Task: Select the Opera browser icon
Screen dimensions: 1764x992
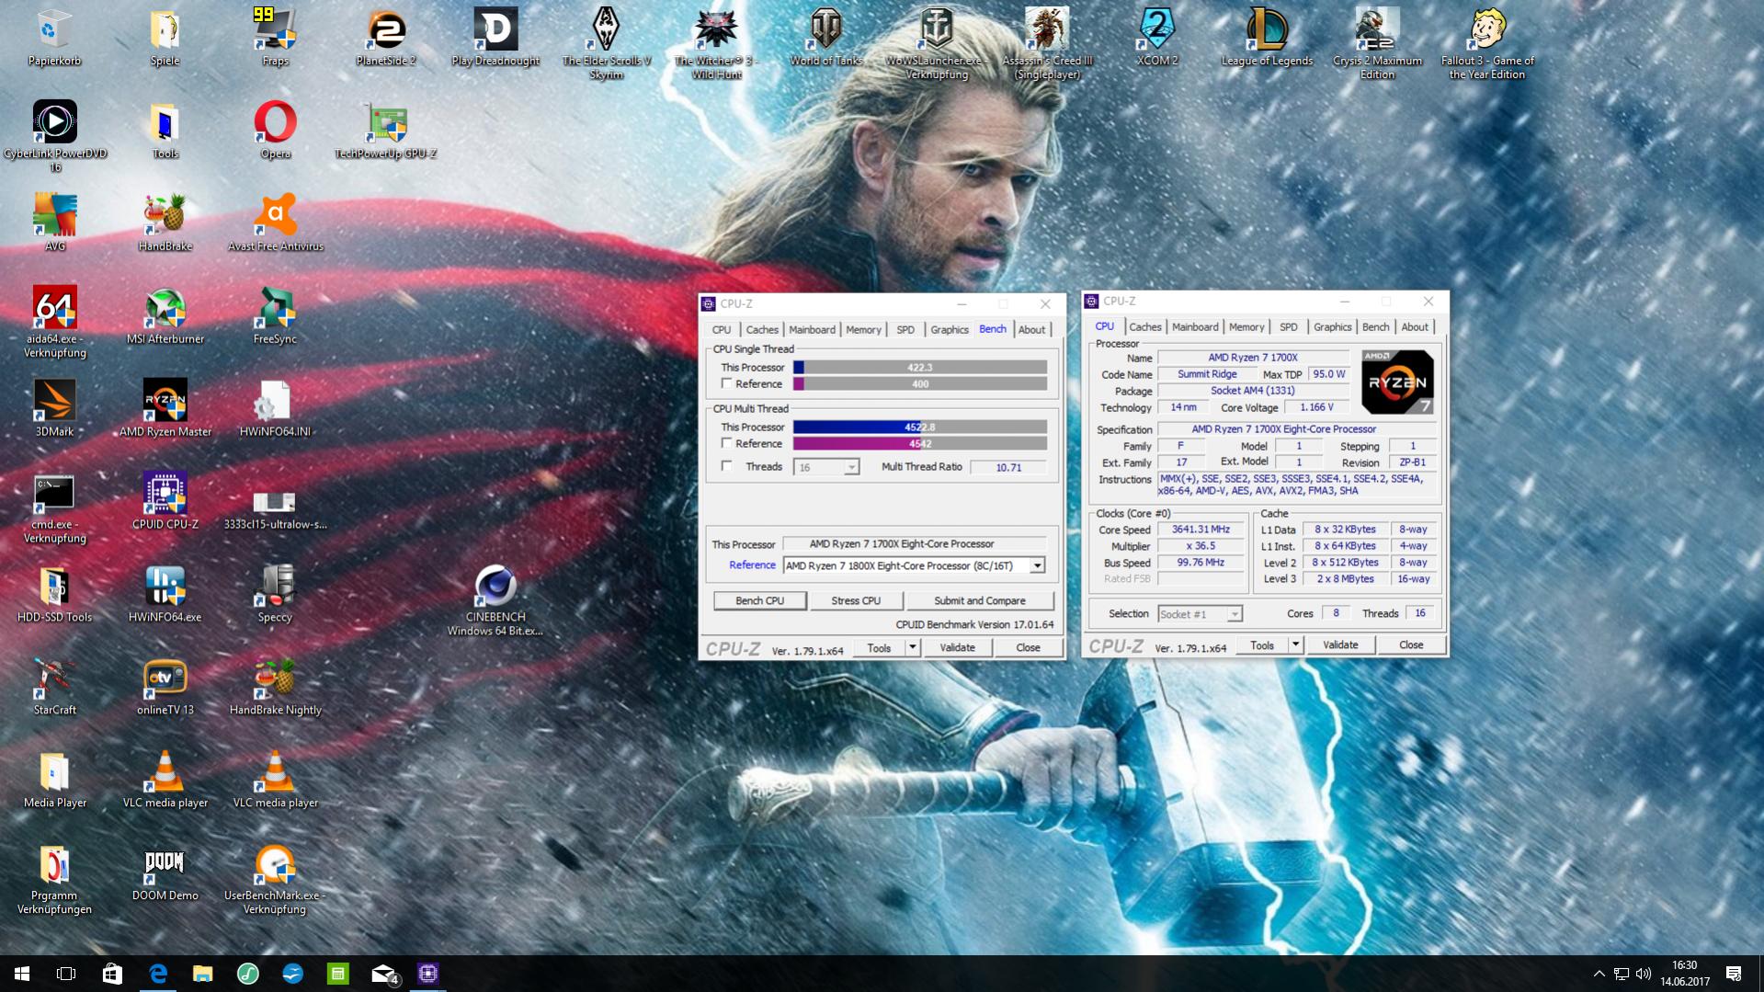Action: (x=275, y=130)
